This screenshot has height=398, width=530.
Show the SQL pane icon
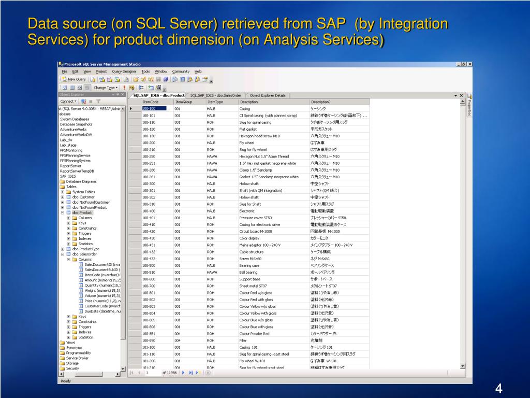coord(79,88)
